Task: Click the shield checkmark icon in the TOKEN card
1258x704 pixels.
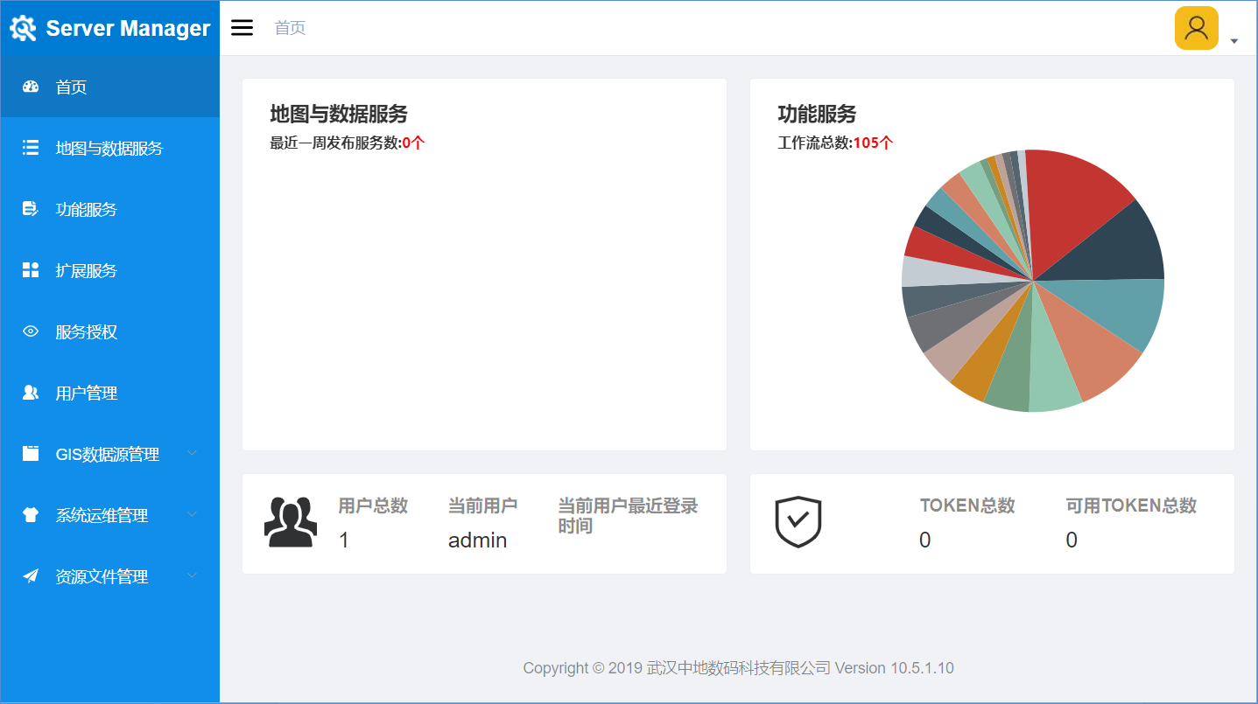Action: [798, 522]
